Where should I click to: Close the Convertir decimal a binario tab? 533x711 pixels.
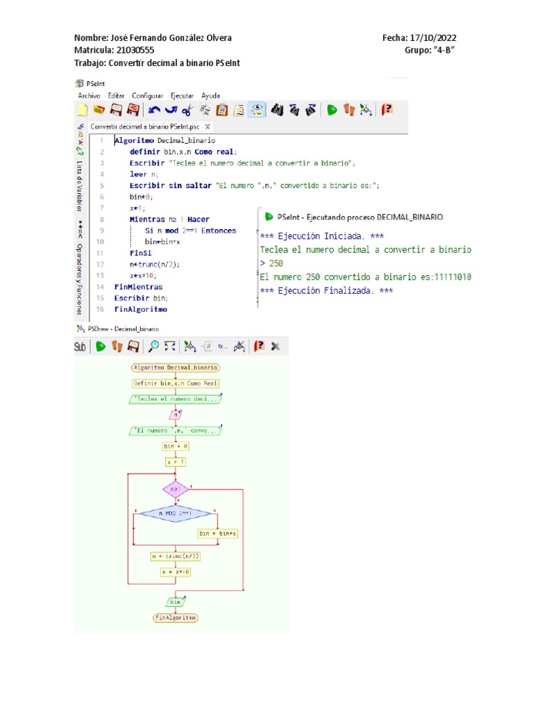(x=207, y=127)
